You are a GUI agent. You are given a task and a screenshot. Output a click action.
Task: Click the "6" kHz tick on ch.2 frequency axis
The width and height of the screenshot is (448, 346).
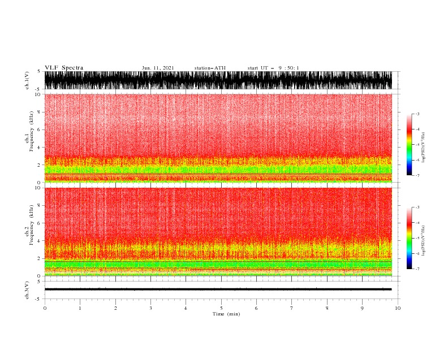[x=39, y=223]
